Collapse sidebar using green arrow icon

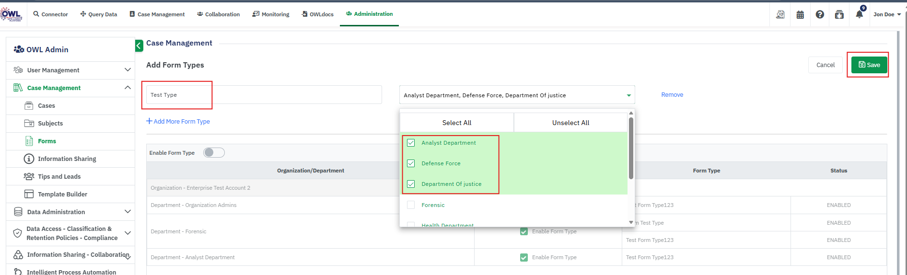pyautogui.click(x=139, y=46)
